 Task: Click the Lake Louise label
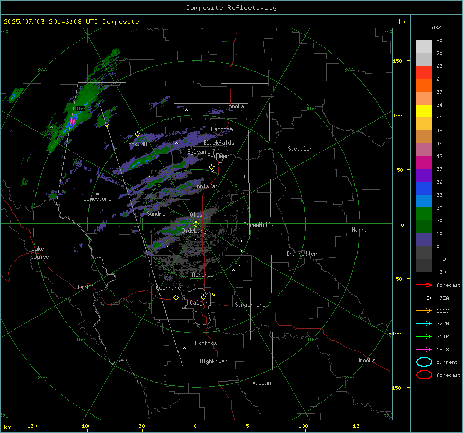tap(40, 253)
